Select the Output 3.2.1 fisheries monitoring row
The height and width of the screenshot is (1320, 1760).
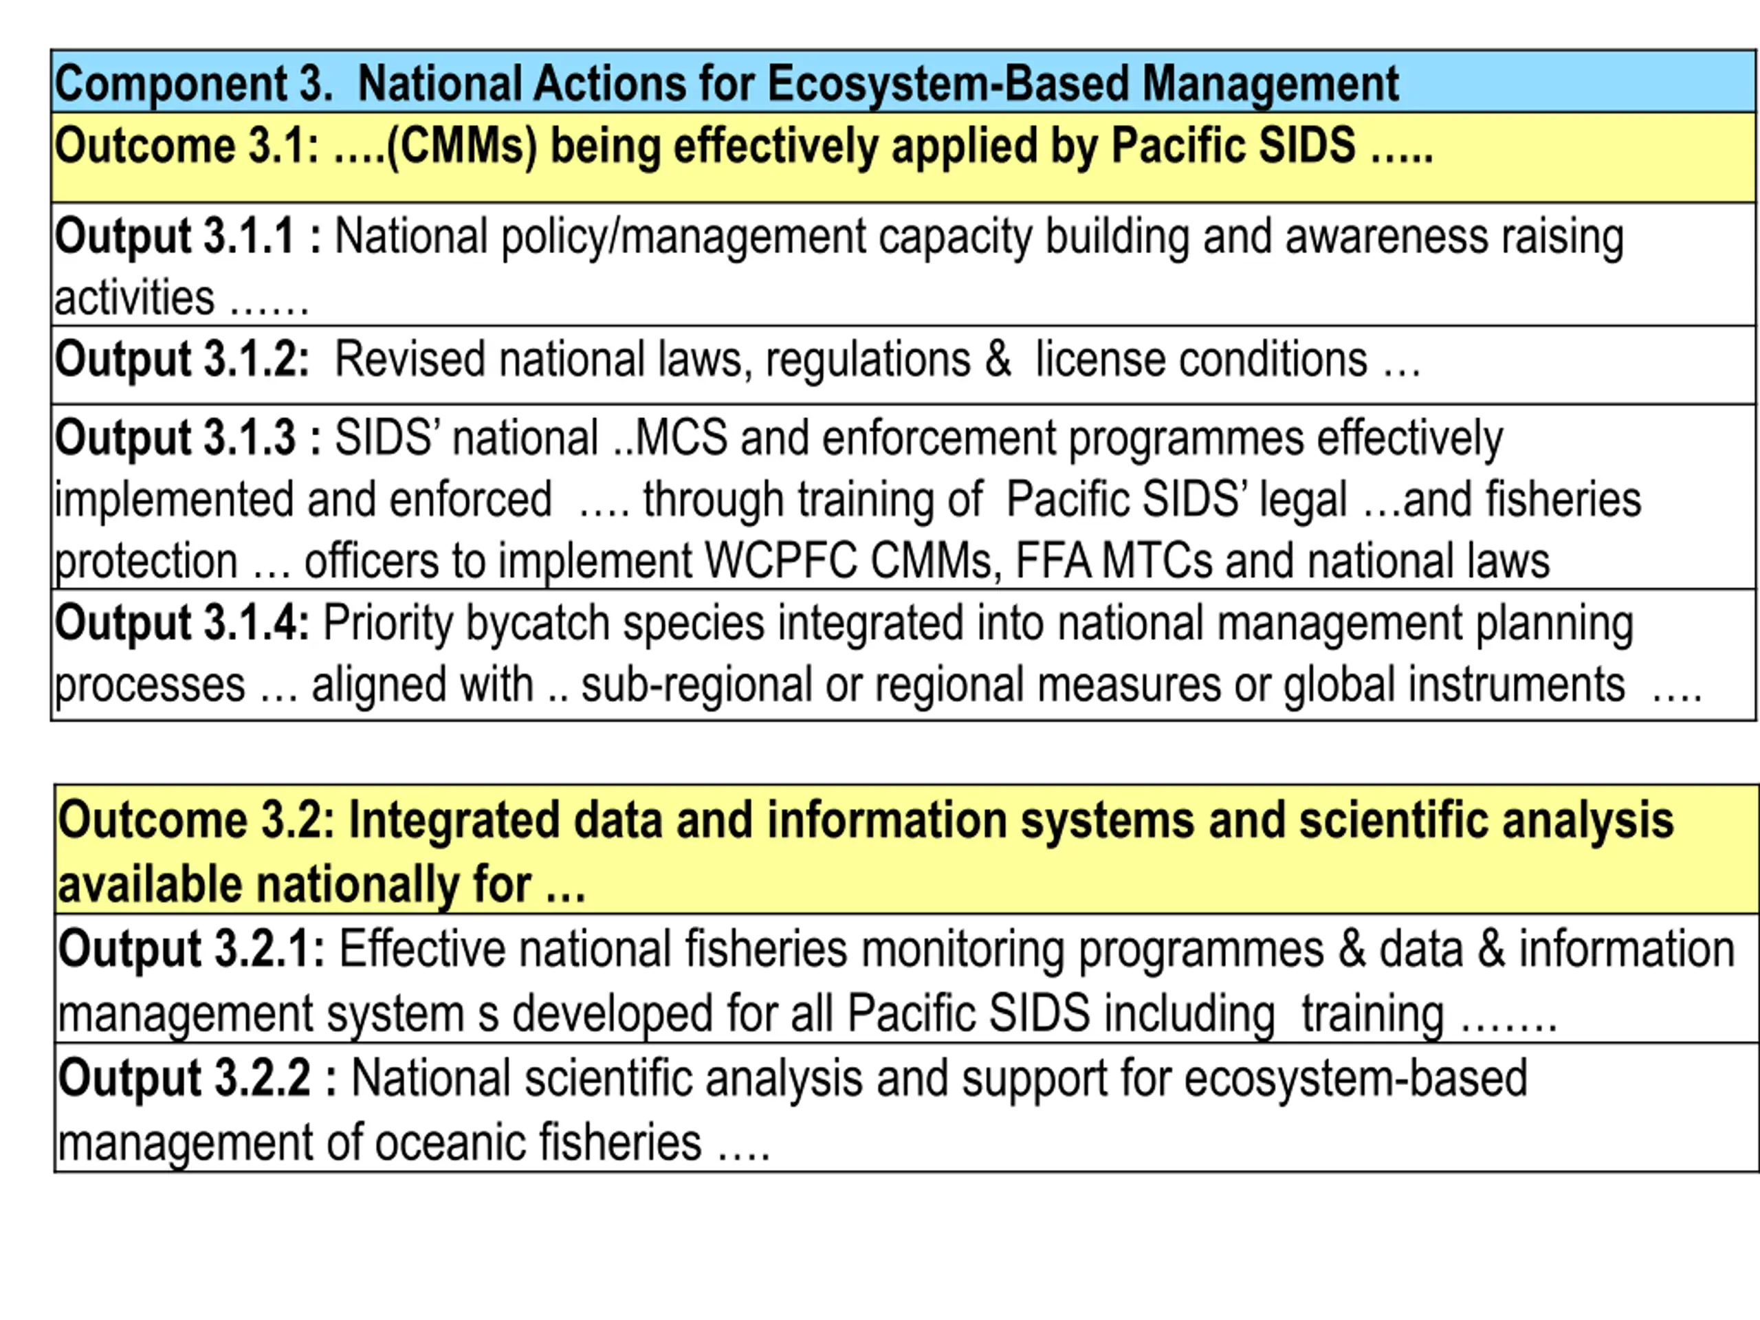(906, 978)
